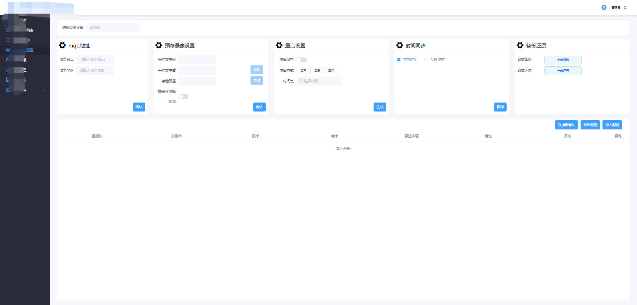Click the 摄像头 column header
This screenshot has height=305, width=637.
point(97,136)
